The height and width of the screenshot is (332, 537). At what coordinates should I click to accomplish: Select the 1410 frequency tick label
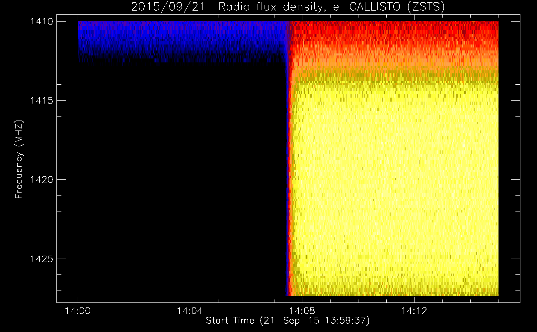tap(41, 21)
